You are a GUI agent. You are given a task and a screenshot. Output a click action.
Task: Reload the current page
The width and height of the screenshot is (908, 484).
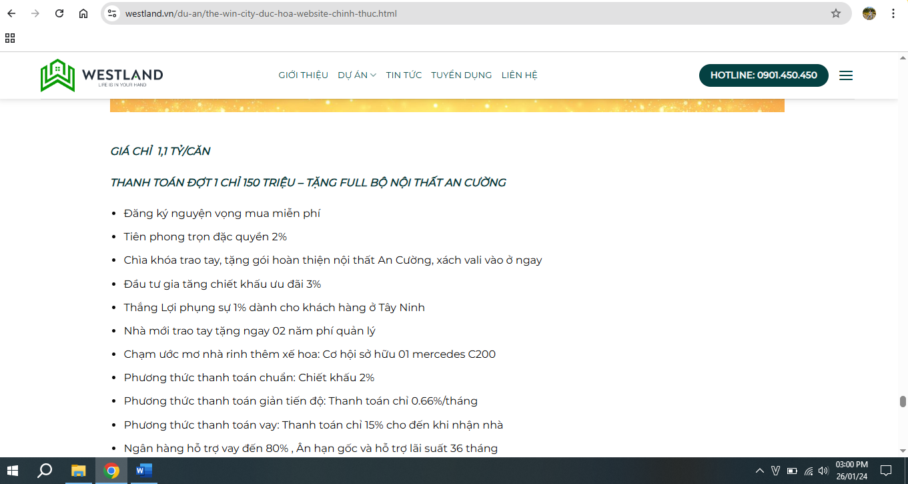[59, 13]
